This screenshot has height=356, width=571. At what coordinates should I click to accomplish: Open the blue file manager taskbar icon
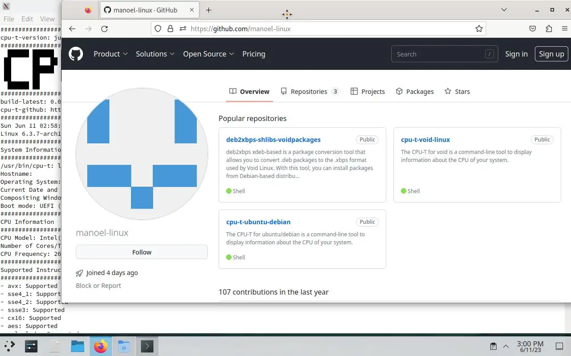[x=78, y=346]
